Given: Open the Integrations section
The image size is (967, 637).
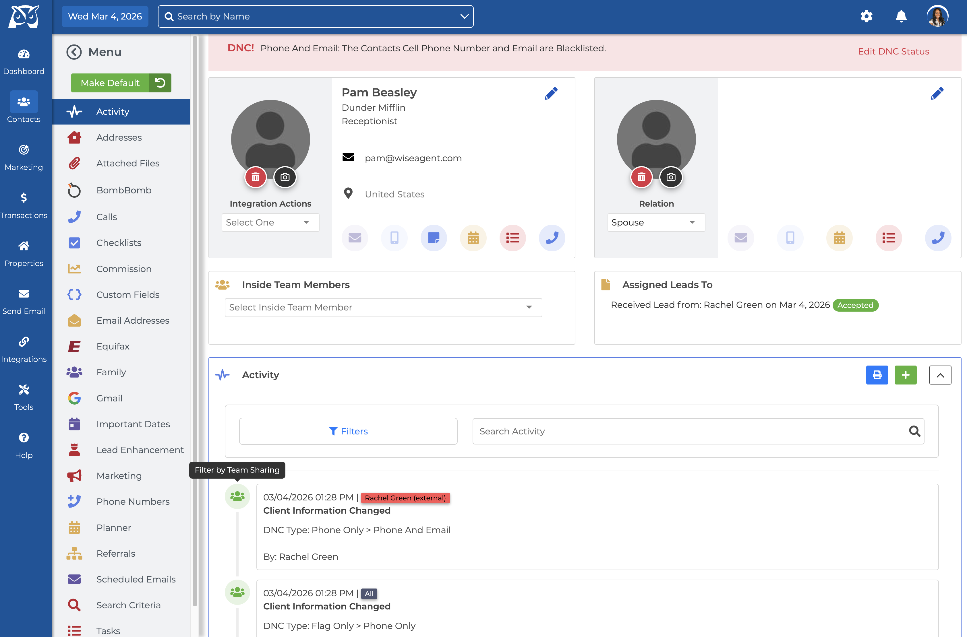Looking at the screenshot, I should pyautogui.click(x=24, y=349).
